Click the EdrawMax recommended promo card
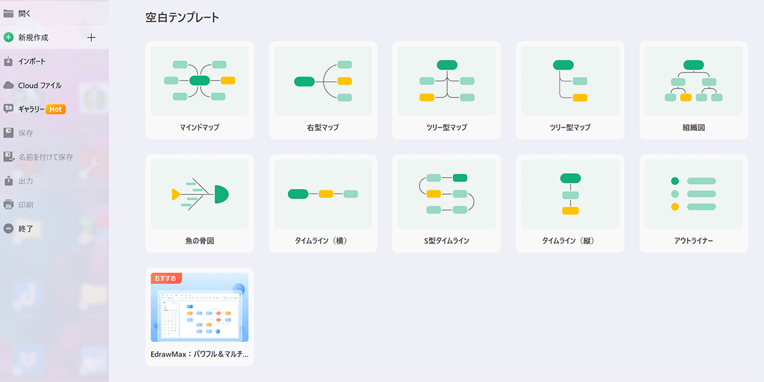This screenshot has width=764, height=382. (199, 316)
